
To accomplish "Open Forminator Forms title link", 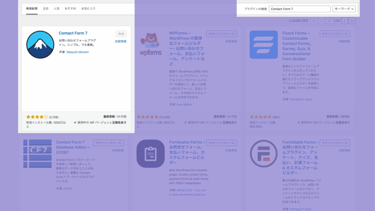I will 187,152.
